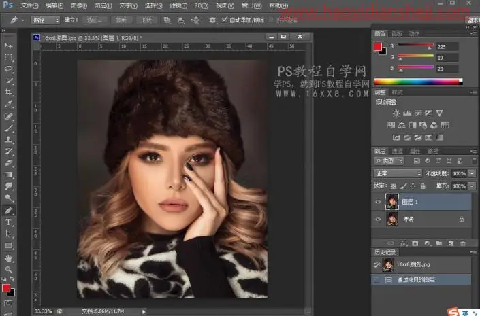The image size is (480, 316).
Task: Click the R slider handle
Action: pos(430,48)
